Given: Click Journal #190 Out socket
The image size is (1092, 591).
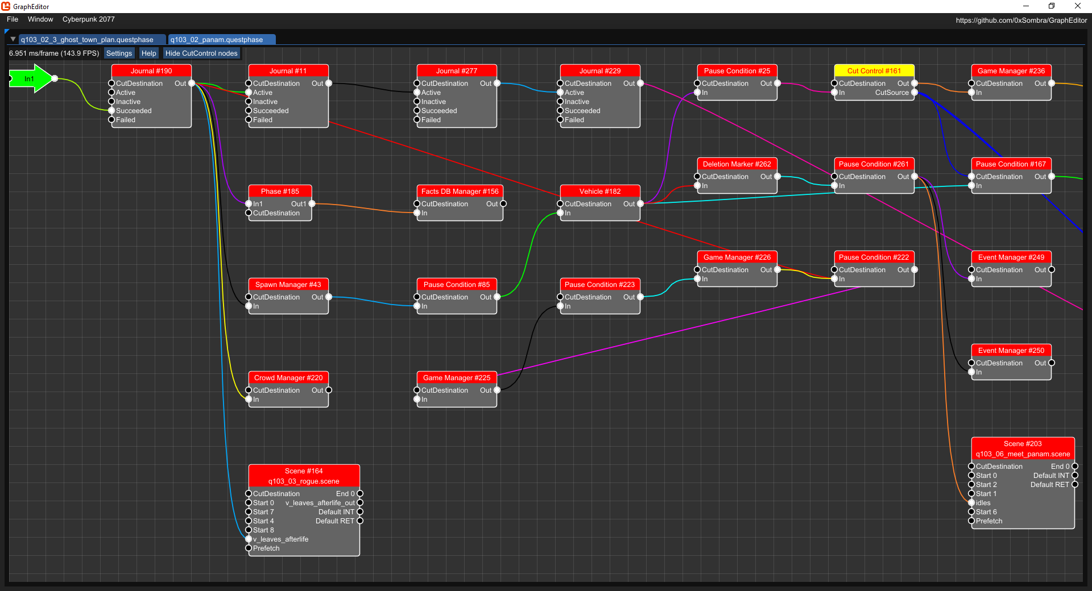Looking at the screenshot, I should pos(192,84).
